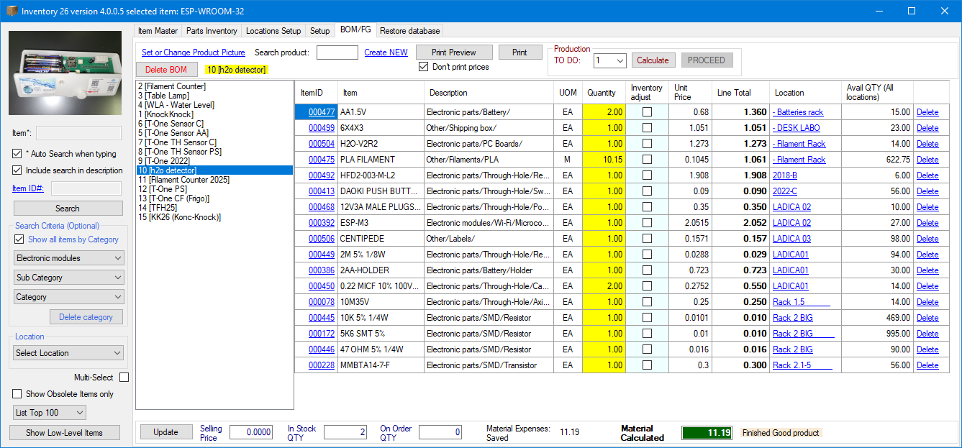This screenshot has width=962, height=448.
Task: Toggle Include search in description checkbox
Action: pyautogui.click(x=17, y=170)
